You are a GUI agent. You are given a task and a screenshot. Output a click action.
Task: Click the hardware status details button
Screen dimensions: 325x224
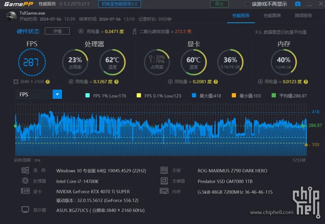pyautogui.click(x=57, y=31)
